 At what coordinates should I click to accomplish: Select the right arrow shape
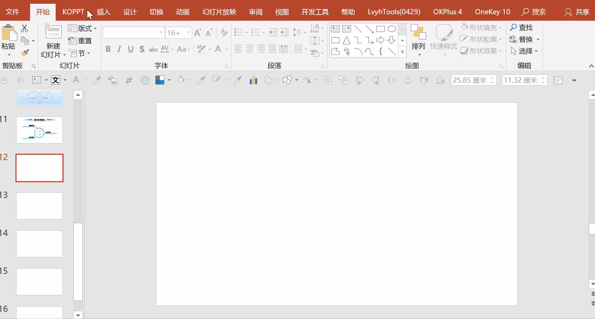pos(380,40)
